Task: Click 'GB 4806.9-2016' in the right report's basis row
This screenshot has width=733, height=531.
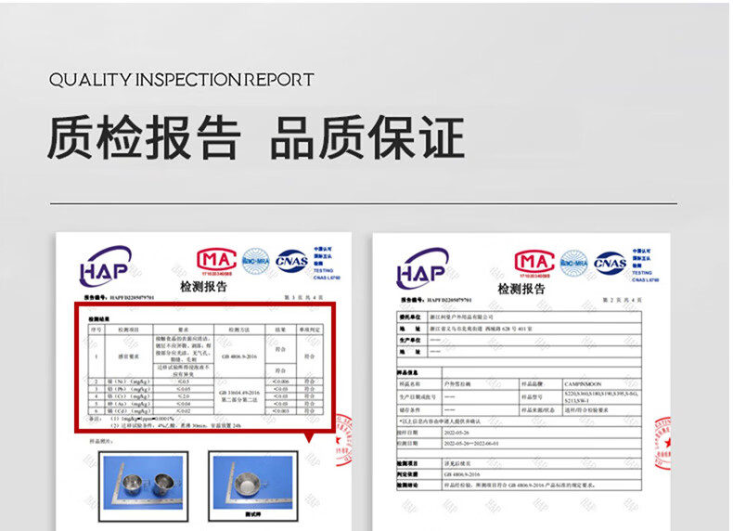Action: (x=462, y=474)
